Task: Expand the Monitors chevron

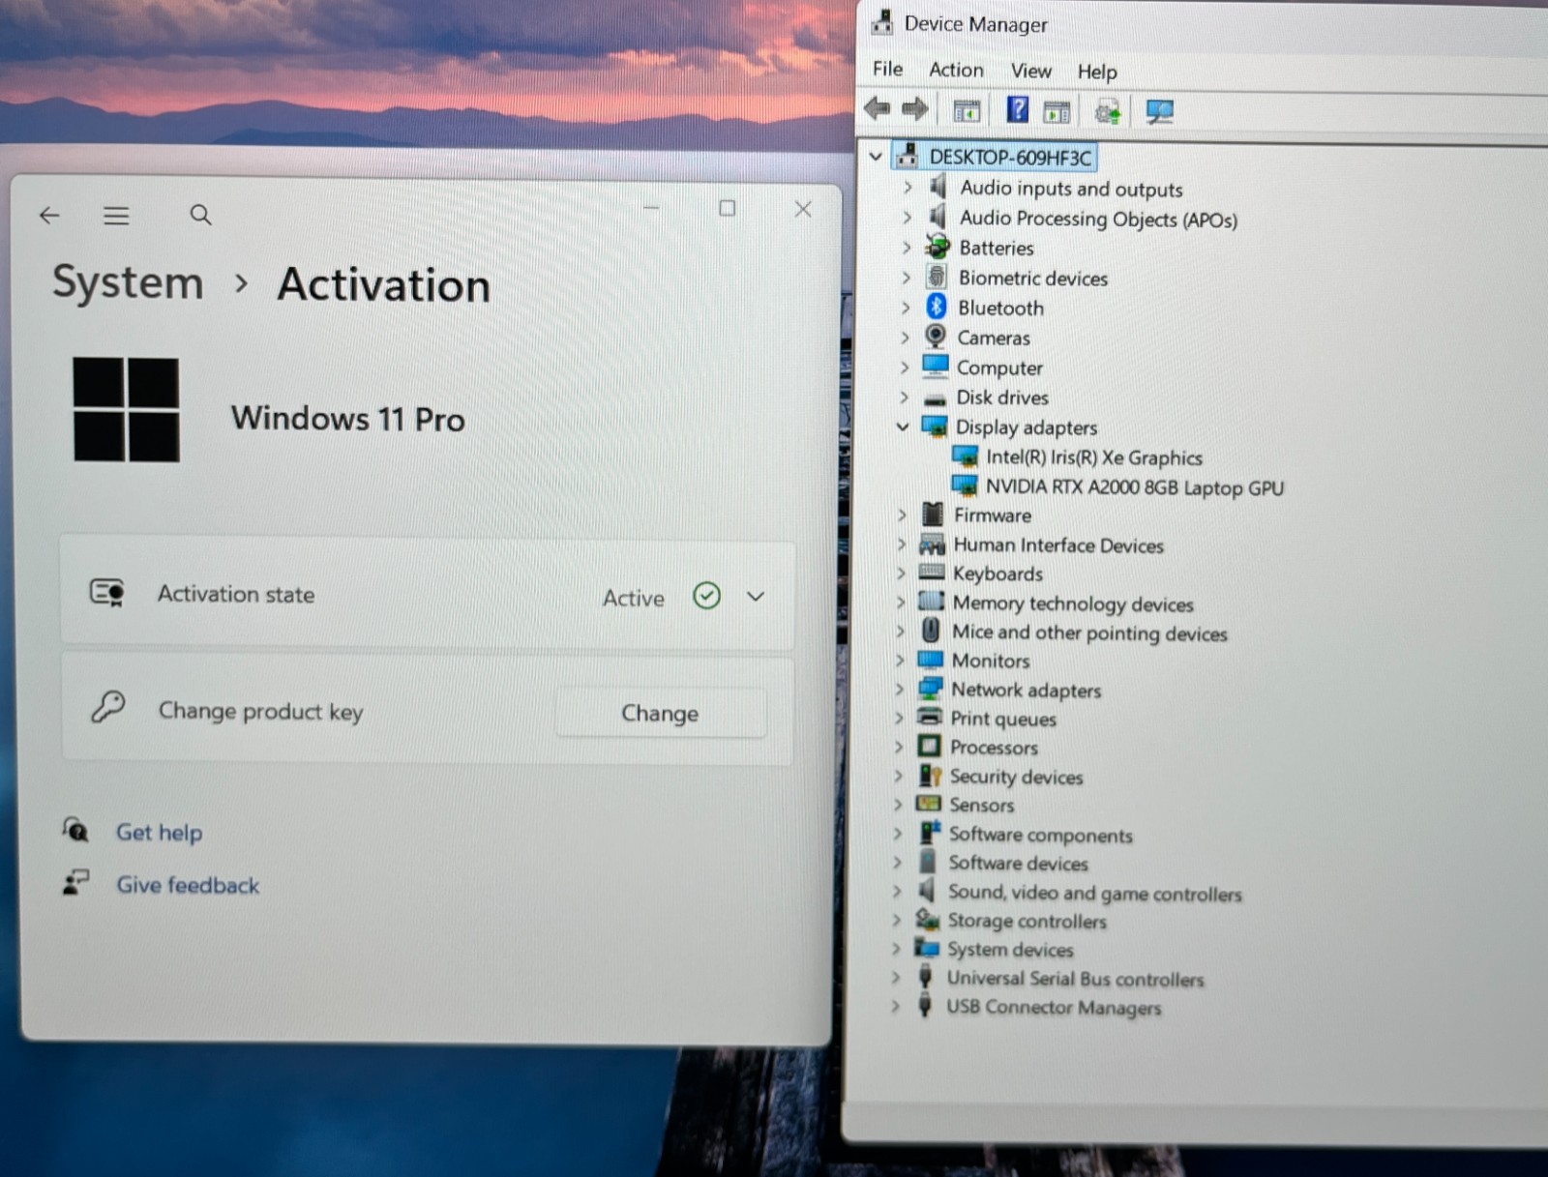Action: pos(900,660)
